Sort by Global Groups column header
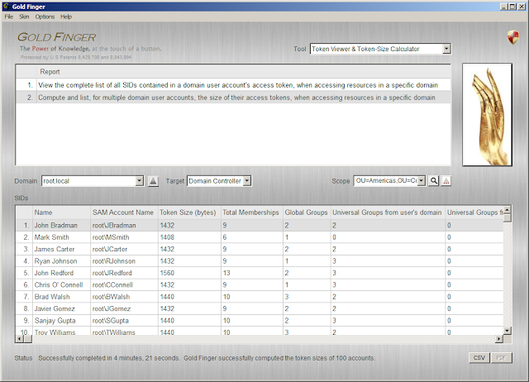This screenshot has height=382, width=529. point(307,212)
